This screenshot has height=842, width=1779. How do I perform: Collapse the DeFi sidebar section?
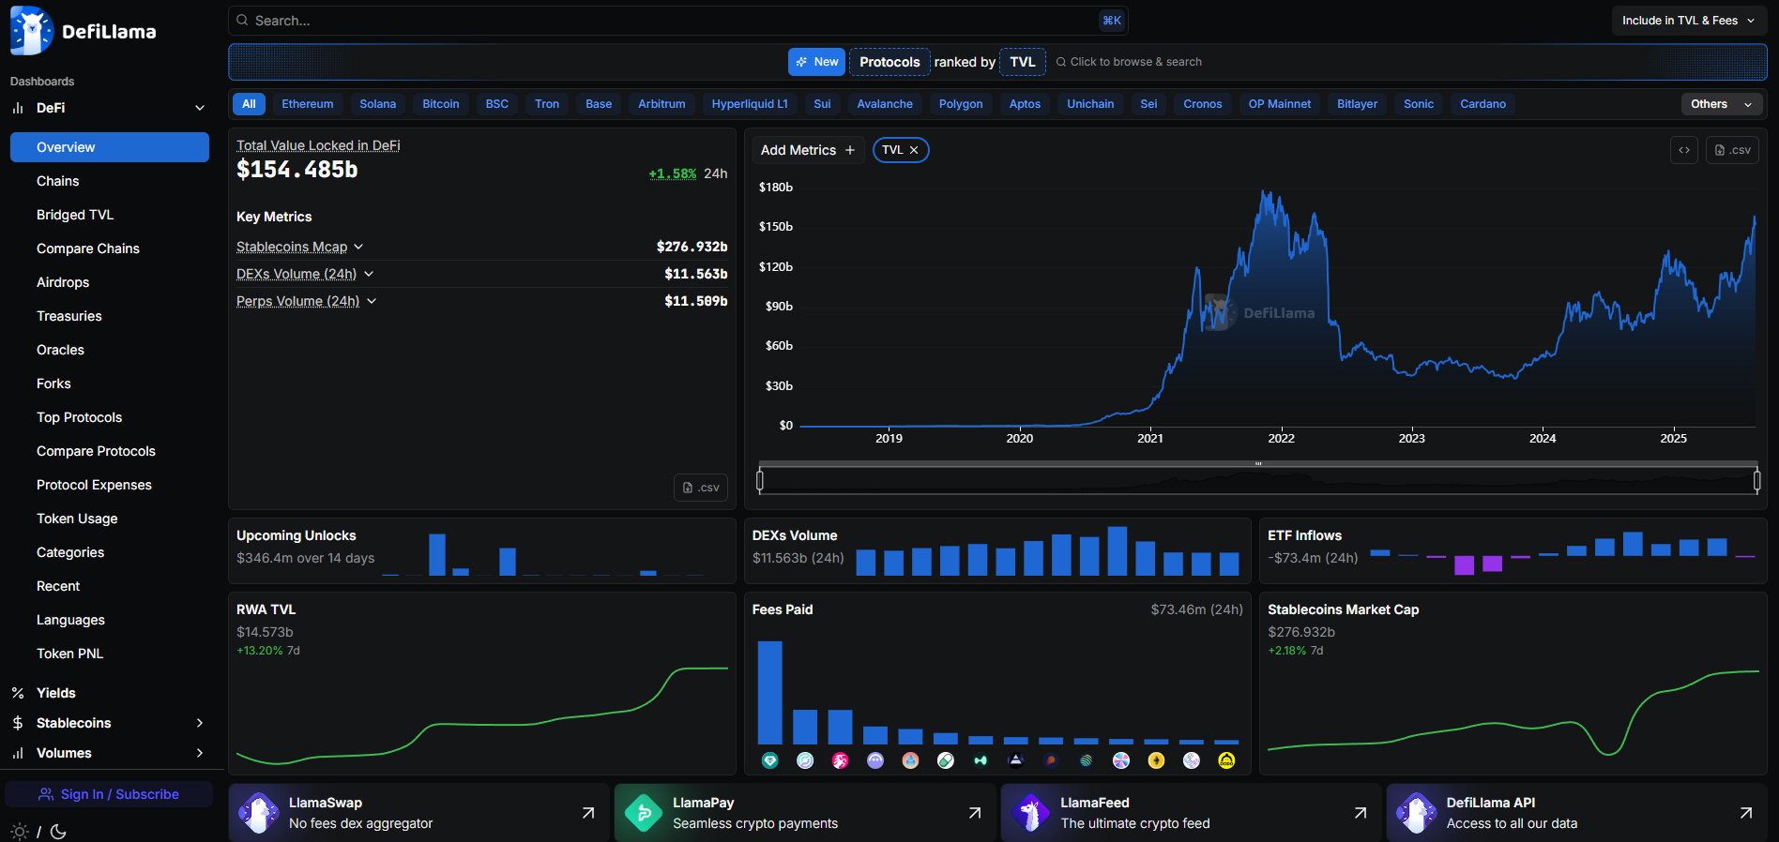200,108
